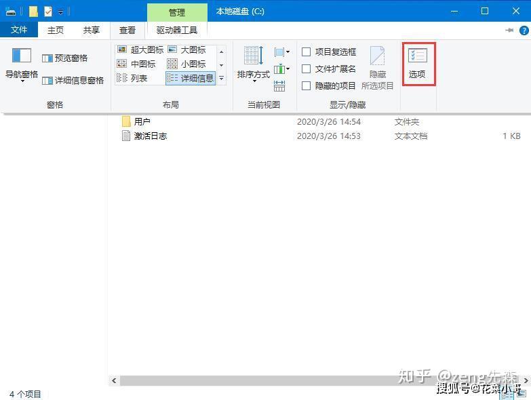531x400 pixels.
Task: Open the Group by dropdown icon
Action: tap(281, 52)
